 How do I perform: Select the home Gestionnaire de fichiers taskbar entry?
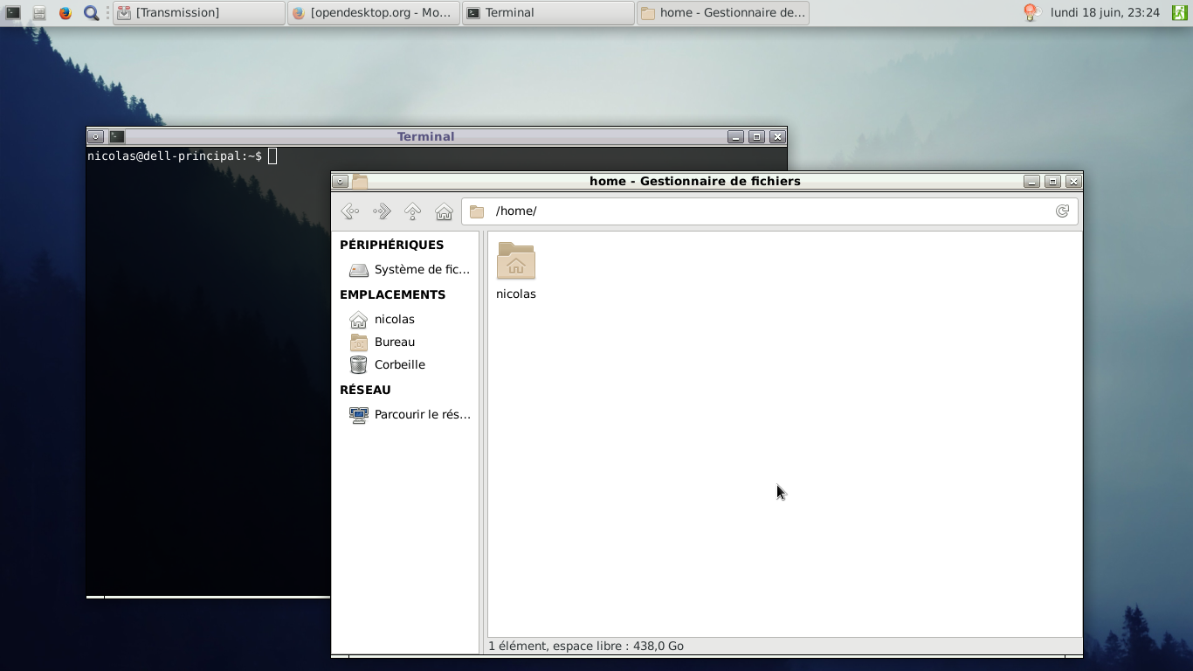click(723, 13)
